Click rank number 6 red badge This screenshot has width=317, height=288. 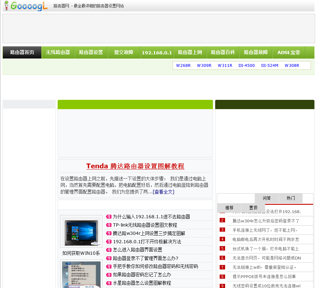click(223, 258)
